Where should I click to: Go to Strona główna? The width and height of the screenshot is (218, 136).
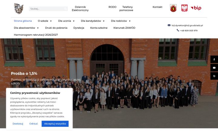point(23,21)
